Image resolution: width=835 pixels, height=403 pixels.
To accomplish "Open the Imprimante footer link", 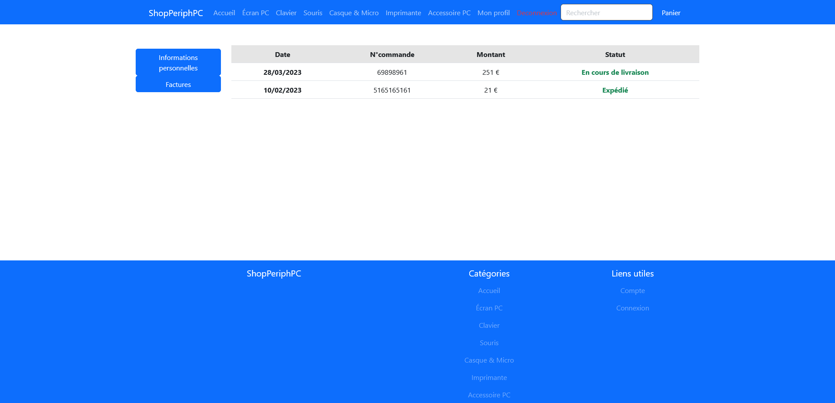I will click(489, 377).
